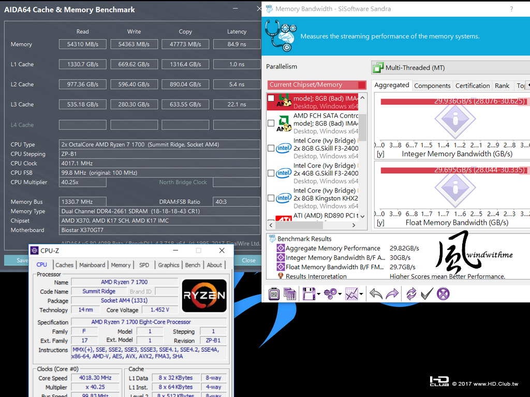Click the purple gears engine icon
Screen dimensions: 530x397
click(330, 293)
